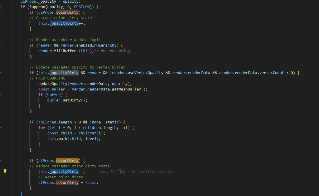Select the useVertexOpacity property
Image resolution: width=319 pixels, height=196 pixels.
(x=146, y=73)
